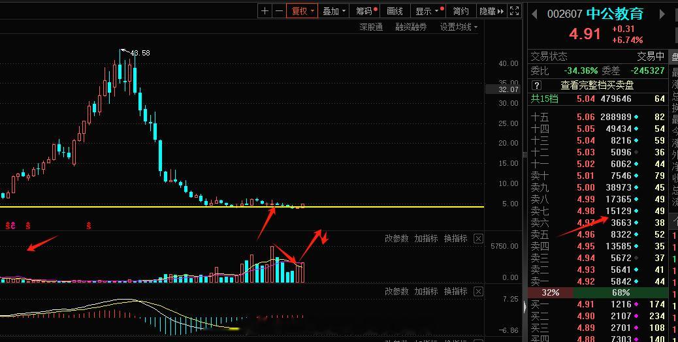
Task: Enter fullscreen with the expand icon
Action: [514, 11]
